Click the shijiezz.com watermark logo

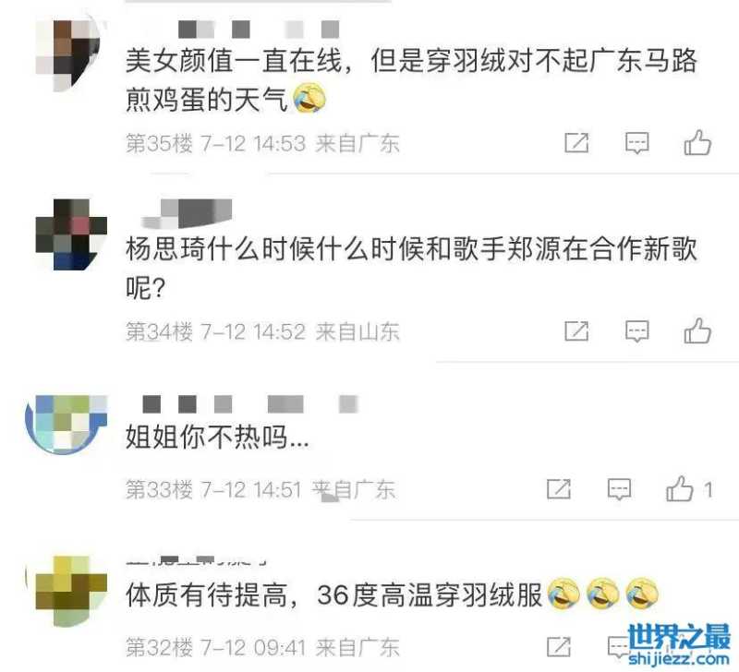tap(679, 644)
